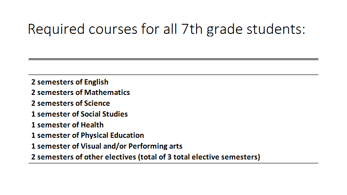The width and height of the screenshot is (347, 195).
Task: Select the word "courses" in the heading
Action: pyautogui.click(x=113, y=30)
